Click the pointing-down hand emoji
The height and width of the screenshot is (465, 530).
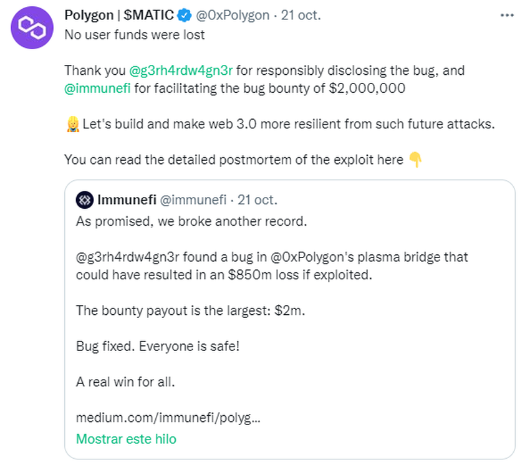pyautogui.click(x=415, y=160)
